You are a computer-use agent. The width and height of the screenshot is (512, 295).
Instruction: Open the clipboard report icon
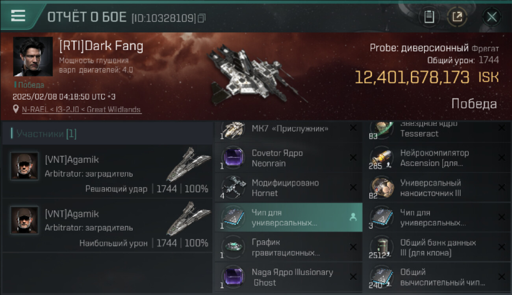(429, 17)
